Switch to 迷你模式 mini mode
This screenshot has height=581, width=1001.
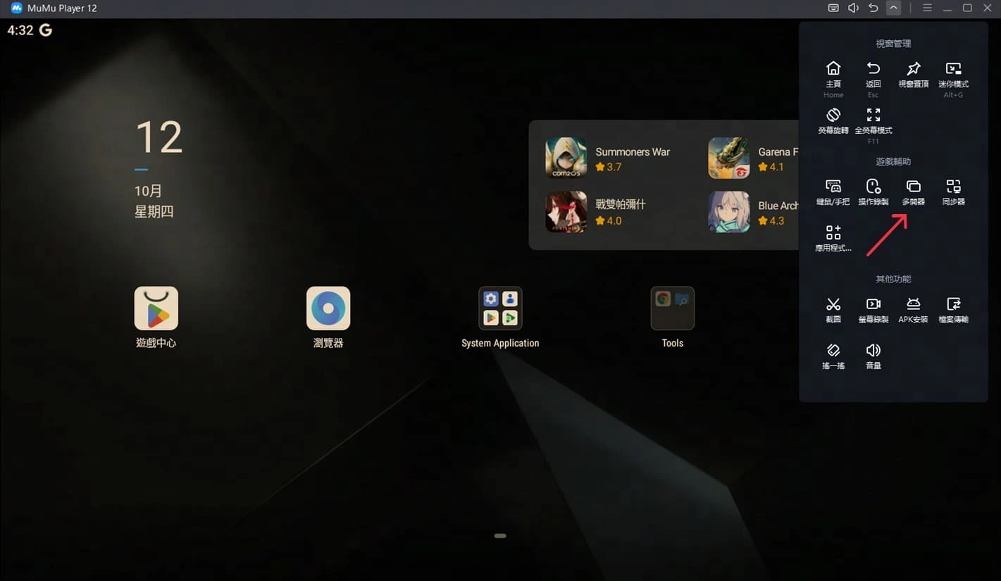[x=953, y=73]
